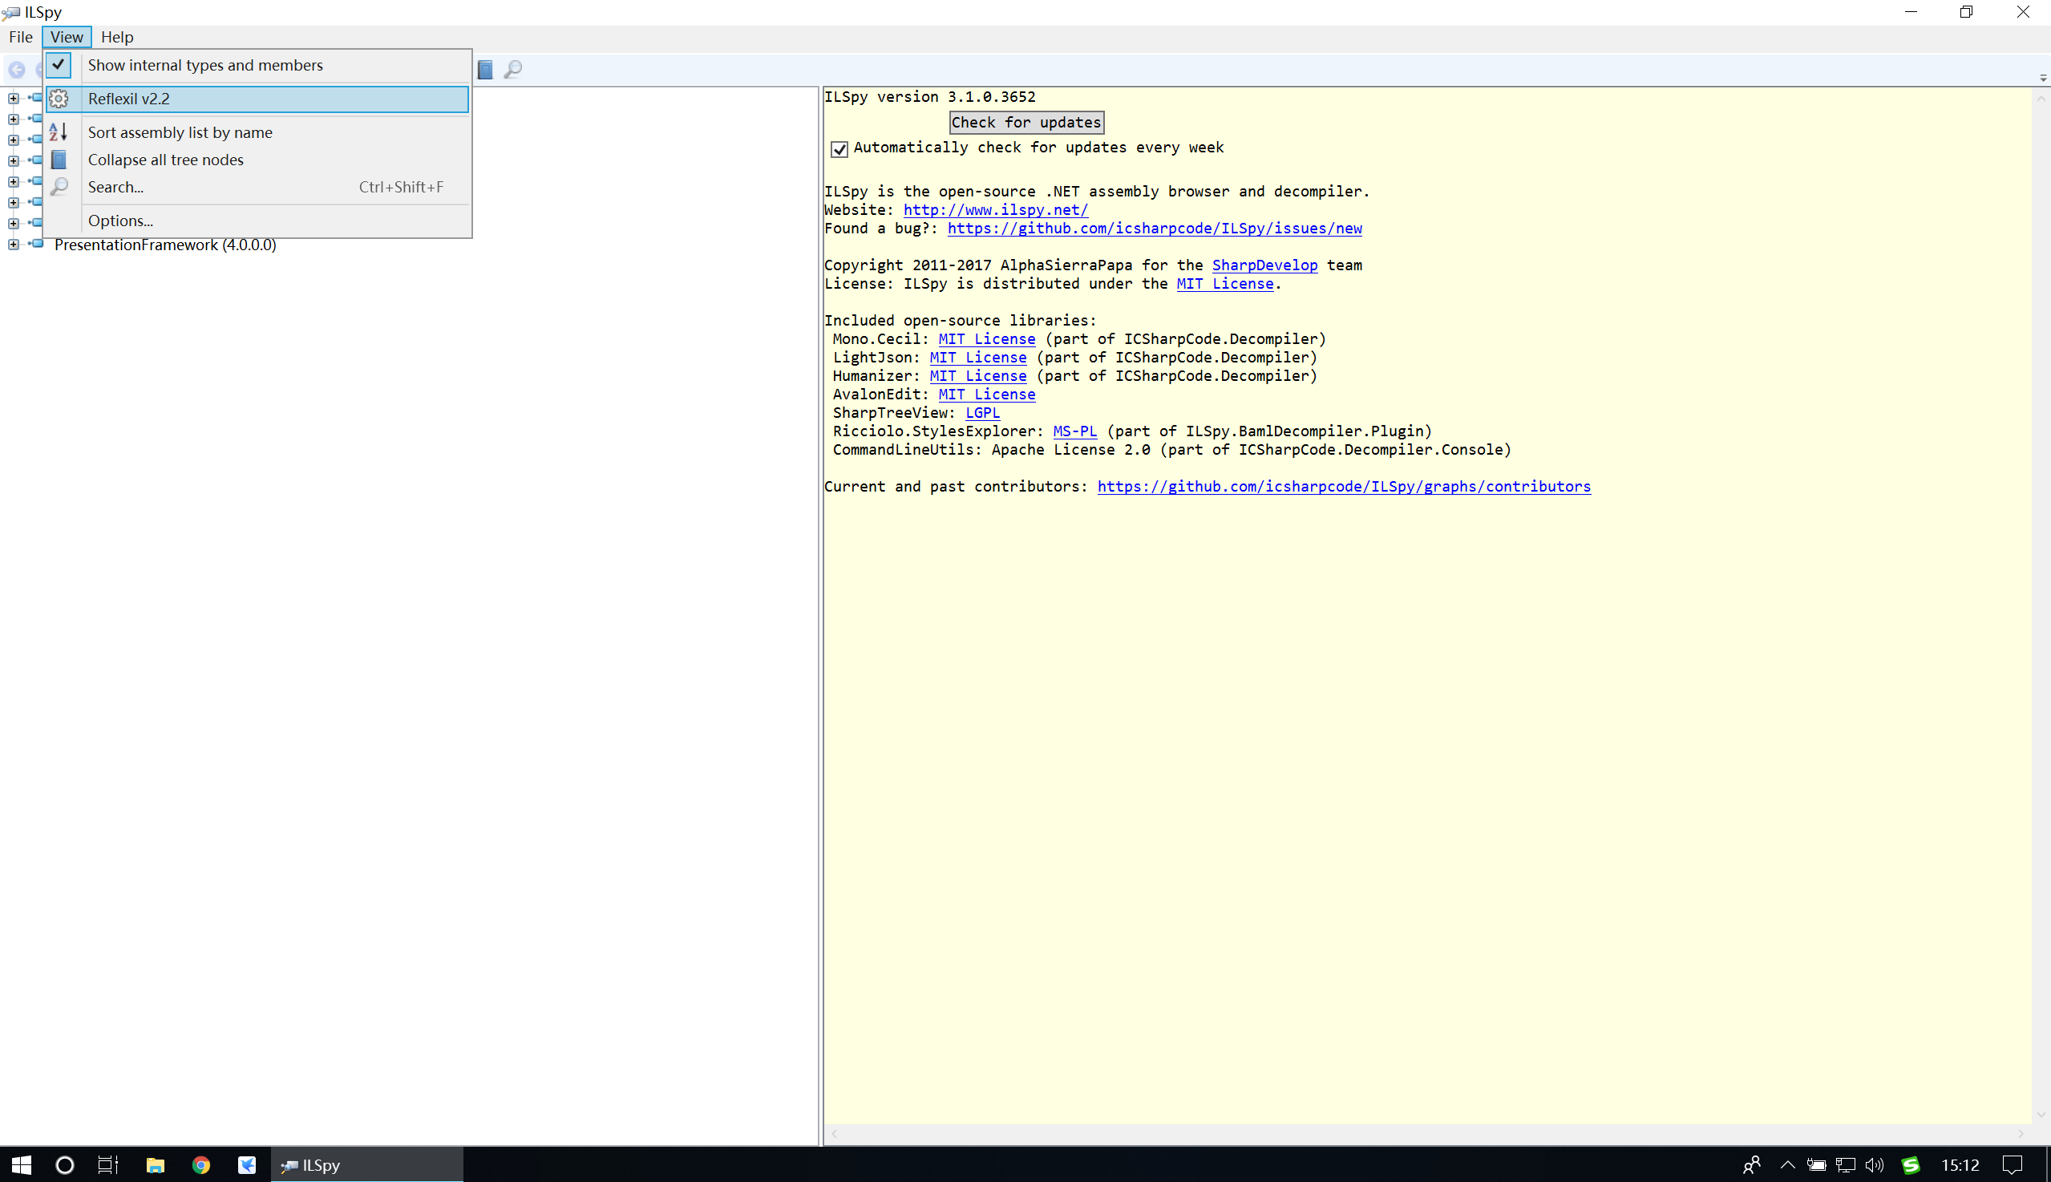2051x1182 pixels.
Task: Open Options... from the View menu
Action: [258, 221]
